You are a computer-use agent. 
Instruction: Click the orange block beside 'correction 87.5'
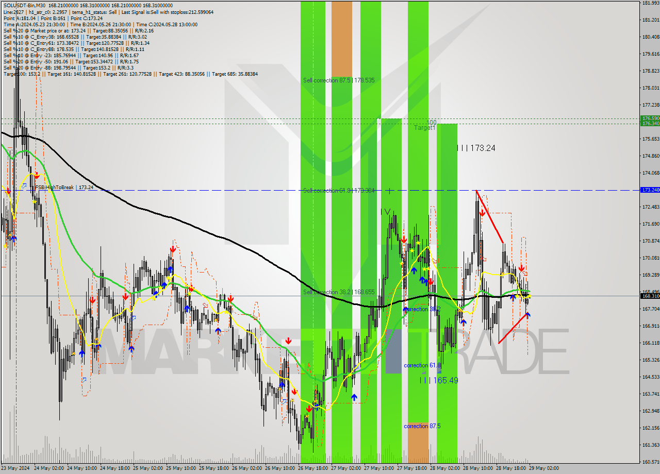click(418, 442)
